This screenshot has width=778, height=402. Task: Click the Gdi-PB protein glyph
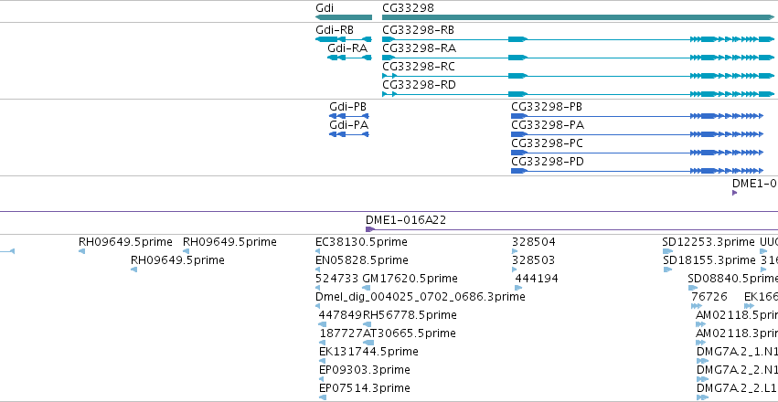(349, 116)
